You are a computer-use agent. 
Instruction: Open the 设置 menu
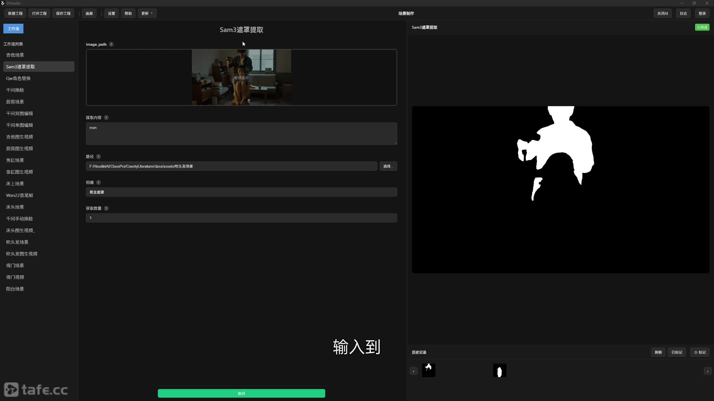click(112, 13)
